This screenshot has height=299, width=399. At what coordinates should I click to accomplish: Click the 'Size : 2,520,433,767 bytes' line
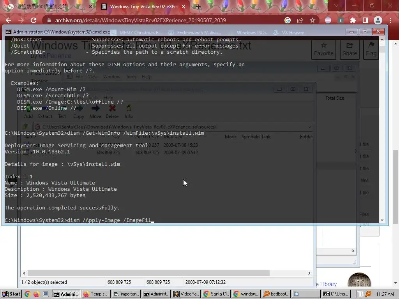(x=45, y=195)
